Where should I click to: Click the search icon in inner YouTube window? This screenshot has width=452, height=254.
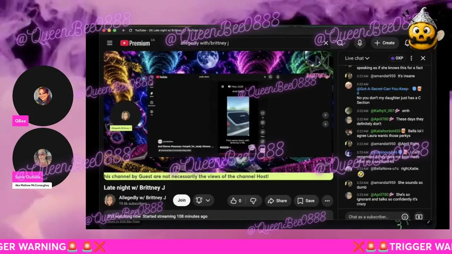coord(270,77)
